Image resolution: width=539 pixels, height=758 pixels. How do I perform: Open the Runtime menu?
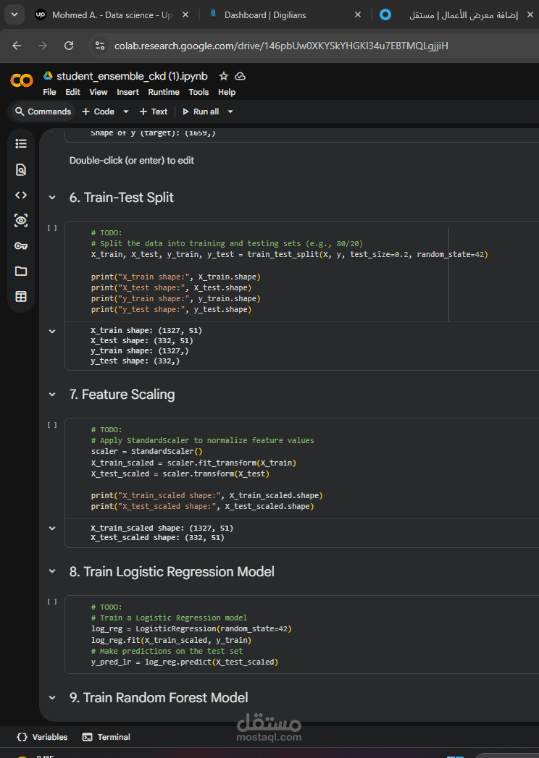(164, 92)
